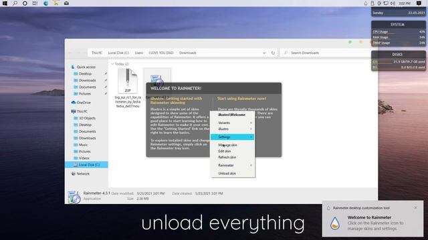
Task: Click the Rainmeter raindrop tray icon
Action: coord(366,3)
